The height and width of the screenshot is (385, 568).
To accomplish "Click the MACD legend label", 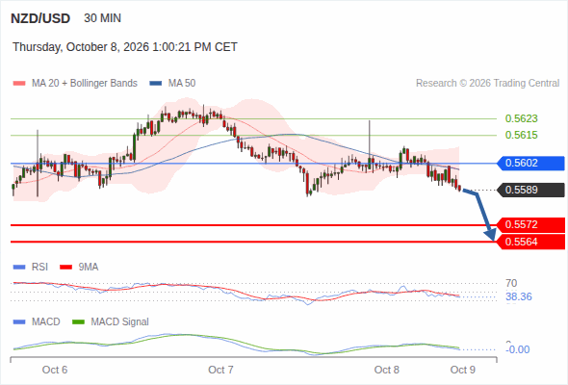I will pos(45,322).
